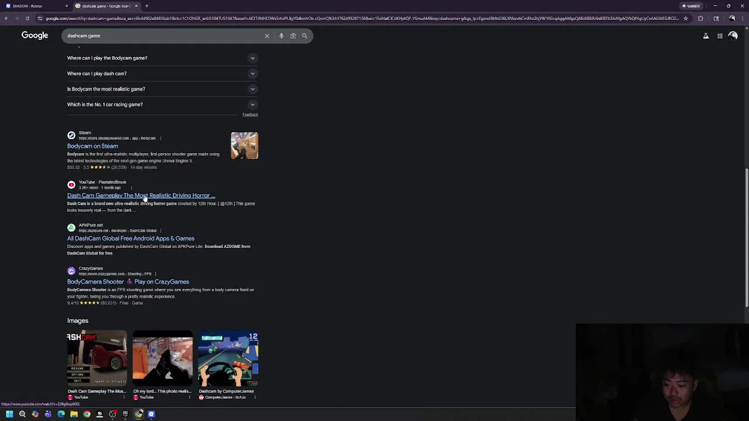Image resolution: width=749 pixels, height=421 pixels.
Task: Click the address bar URL
Action: click(362, 18)
